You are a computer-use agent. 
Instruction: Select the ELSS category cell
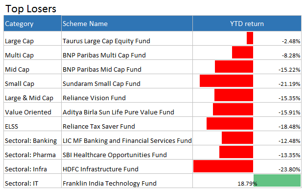coord(32,124)
